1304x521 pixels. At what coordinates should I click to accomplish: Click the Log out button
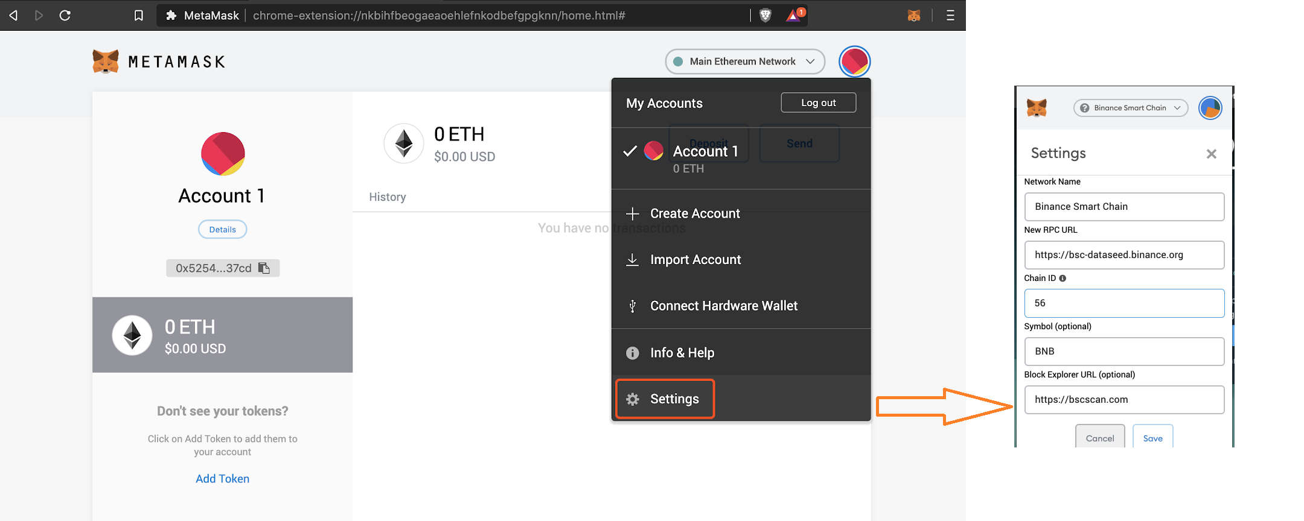click(x=818, y=103)
